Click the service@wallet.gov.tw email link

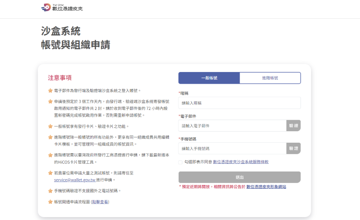74,180
